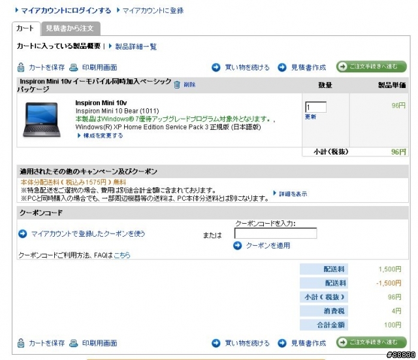Click the top save-cart icon
Image resolution: width=418 pixels, height=360 pixels.
[x=21, y=68]
